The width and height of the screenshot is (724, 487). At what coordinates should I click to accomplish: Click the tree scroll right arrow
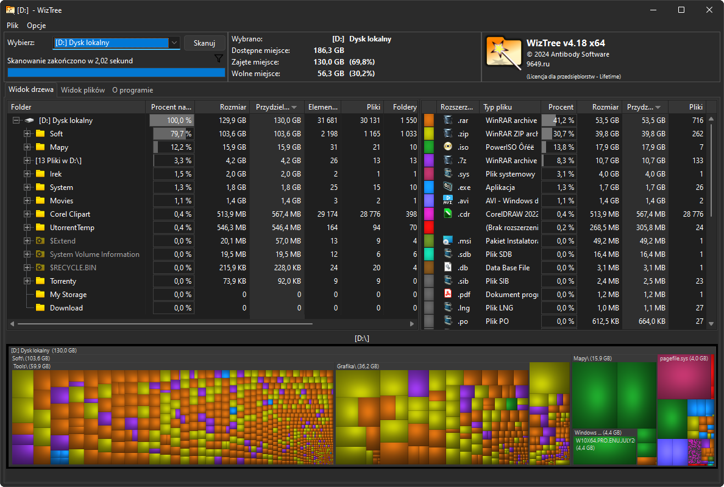(x=412, y=324)
